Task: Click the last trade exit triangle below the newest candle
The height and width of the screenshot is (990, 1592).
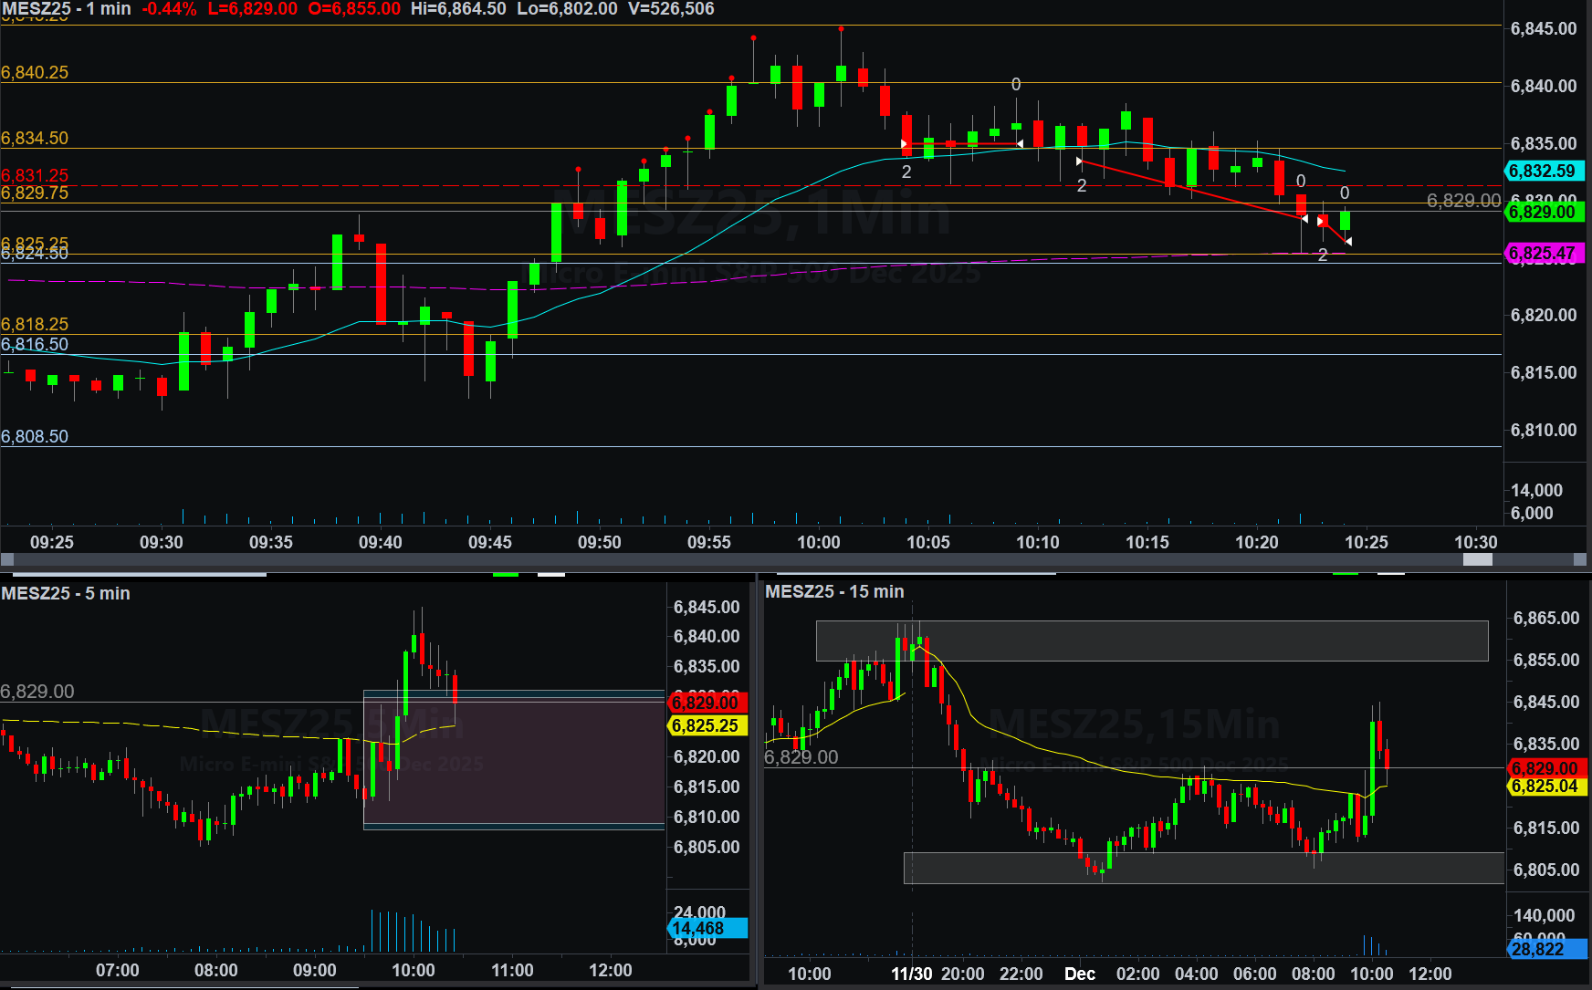Action: pyautogui.click(x=1348, y=242)
